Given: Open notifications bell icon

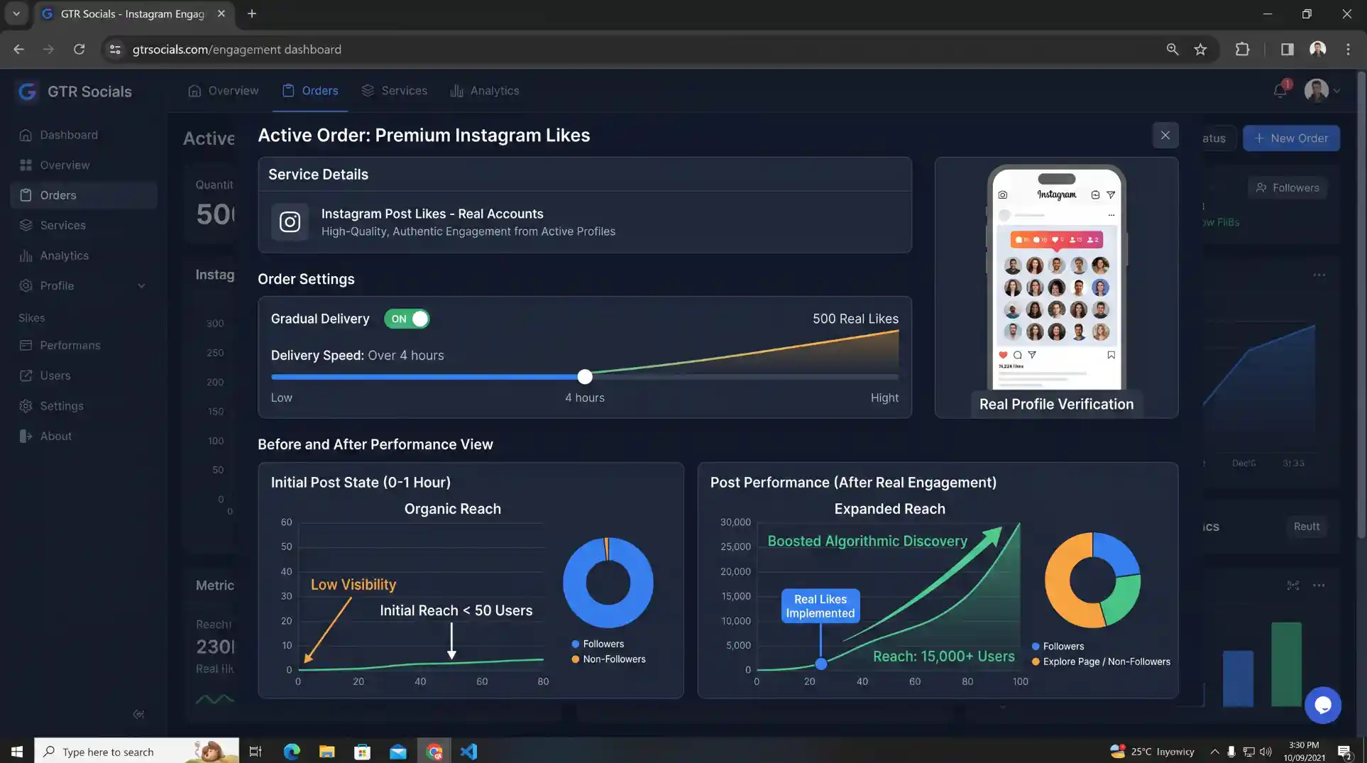Looking at the screenshot, I should point(1280,90).
